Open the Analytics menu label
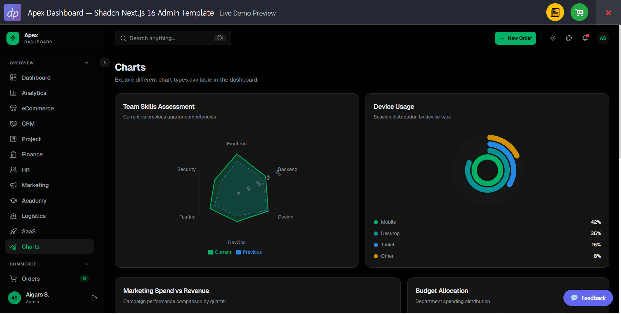 tap(34, 93)
